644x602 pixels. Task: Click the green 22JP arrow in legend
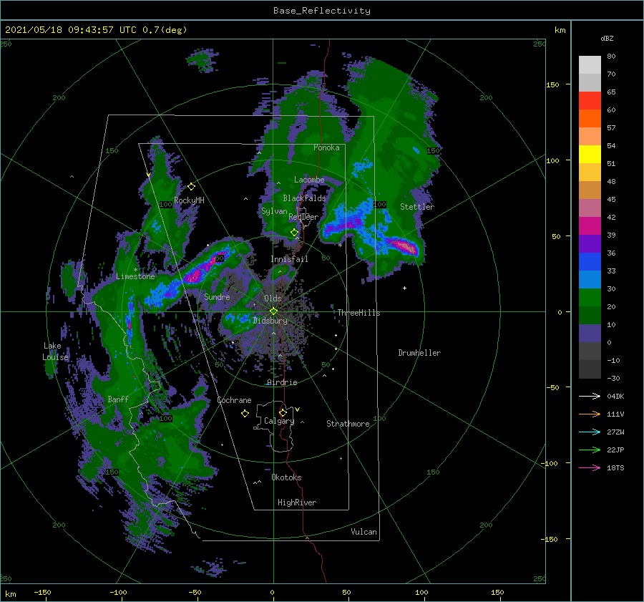tap(590, 450)
